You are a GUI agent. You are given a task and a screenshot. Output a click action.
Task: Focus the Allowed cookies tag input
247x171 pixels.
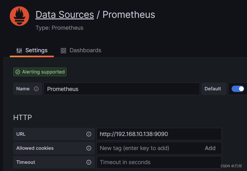click(148, 148)
